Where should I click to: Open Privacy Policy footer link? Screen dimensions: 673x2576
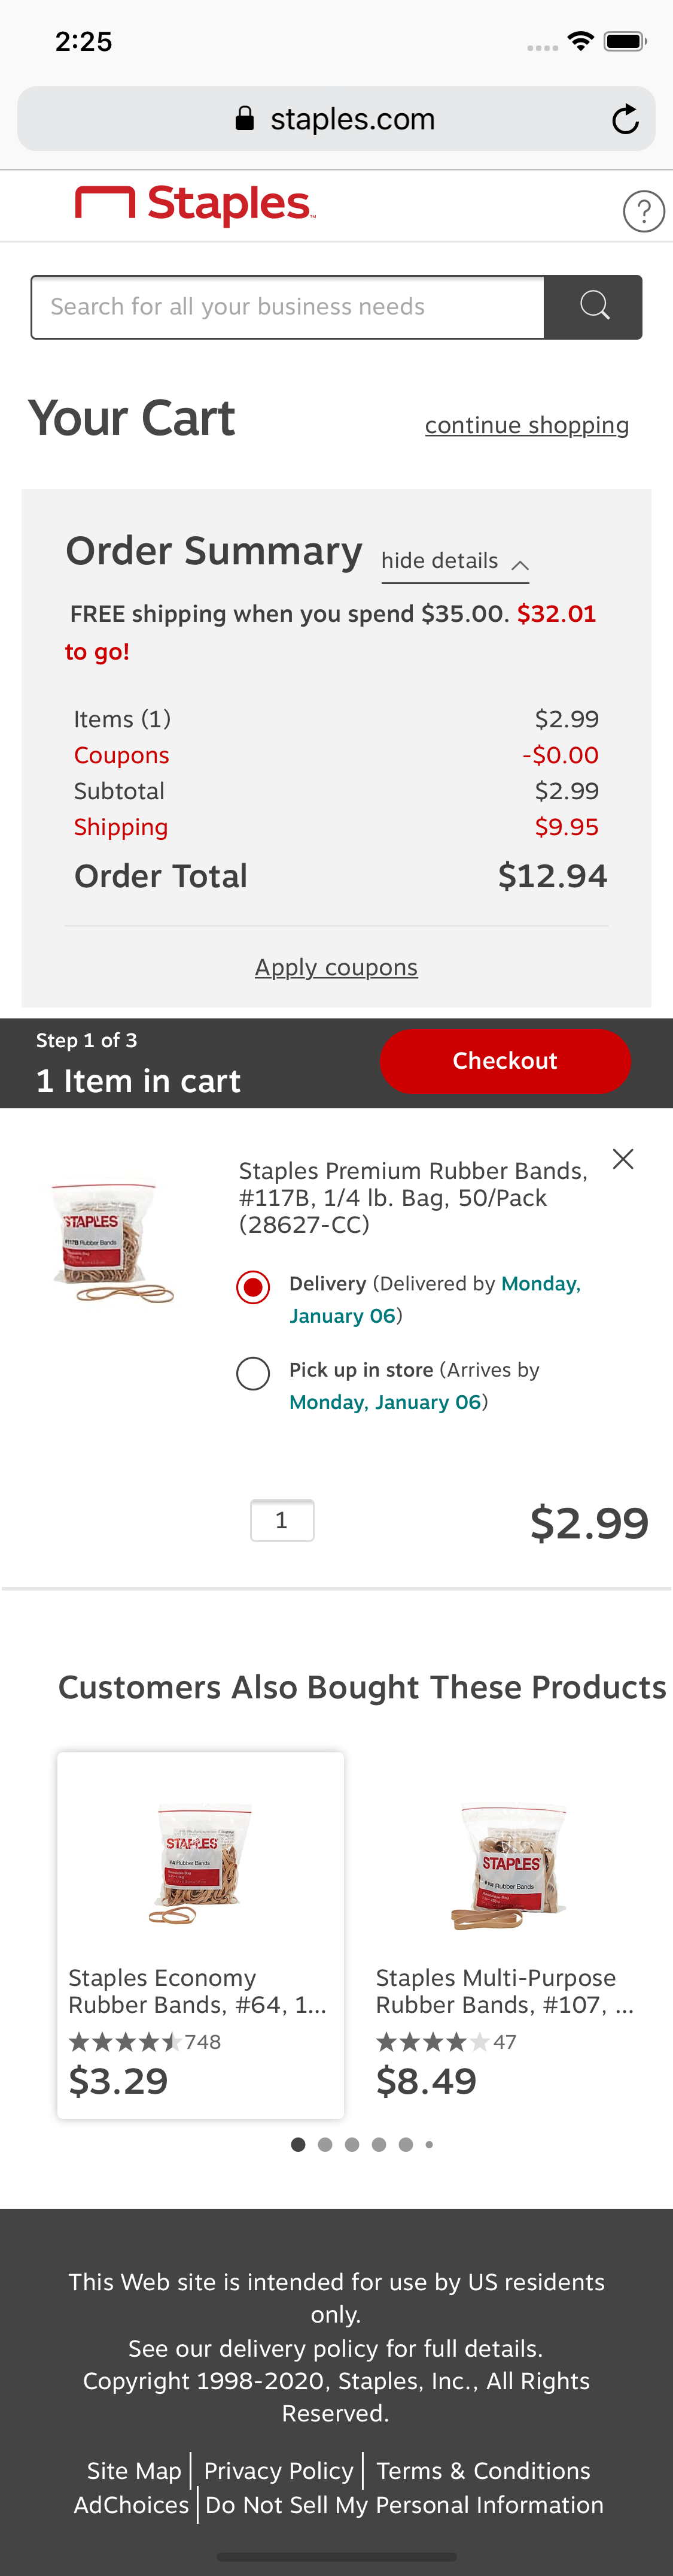point(279,2470)
